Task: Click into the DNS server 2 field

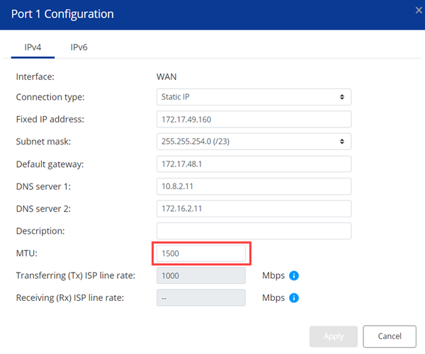Action: pyautogui.click(x=254, y=209)
